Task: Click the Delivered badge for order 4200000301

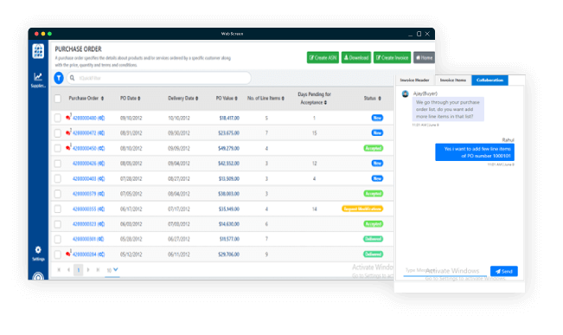Action: click(373, 239)
